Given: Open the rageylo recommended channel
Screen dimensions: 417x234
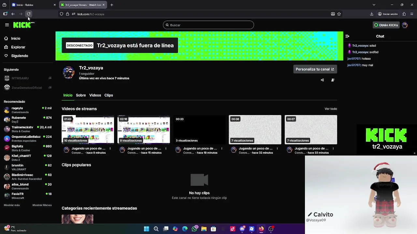Looking at the screenshot, I should click(x=28, y=110).
